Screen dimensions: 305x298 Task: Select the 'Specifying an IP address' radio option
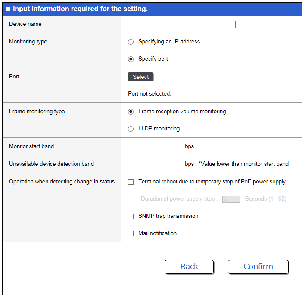(x=131, y=42)
